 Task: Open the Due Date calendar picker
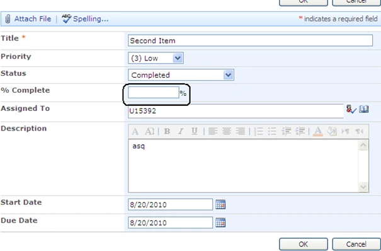[220, 223]
